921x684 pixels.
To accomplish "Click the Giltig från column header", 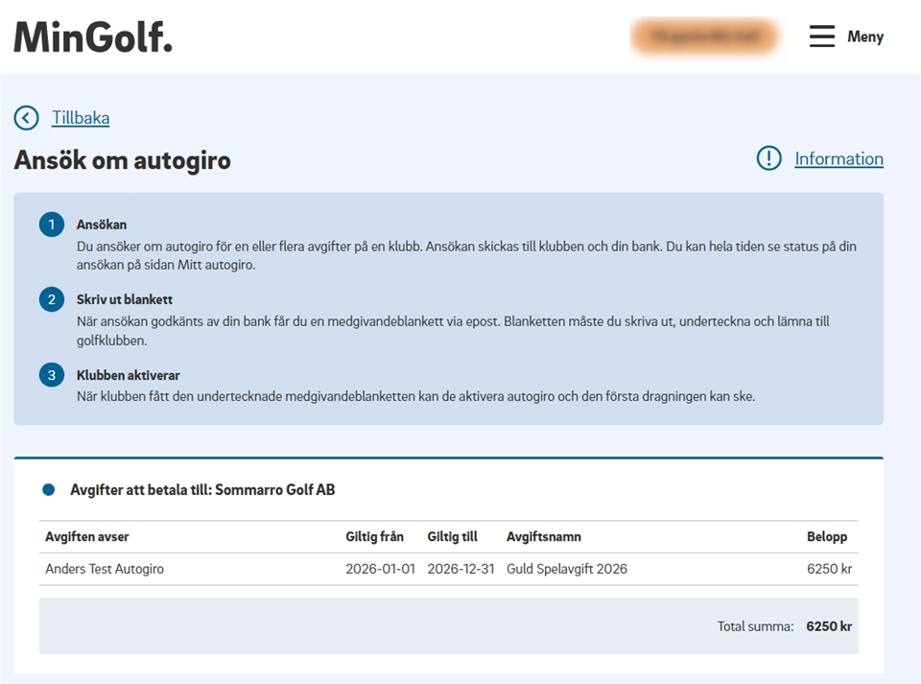I will pos(374,536).
